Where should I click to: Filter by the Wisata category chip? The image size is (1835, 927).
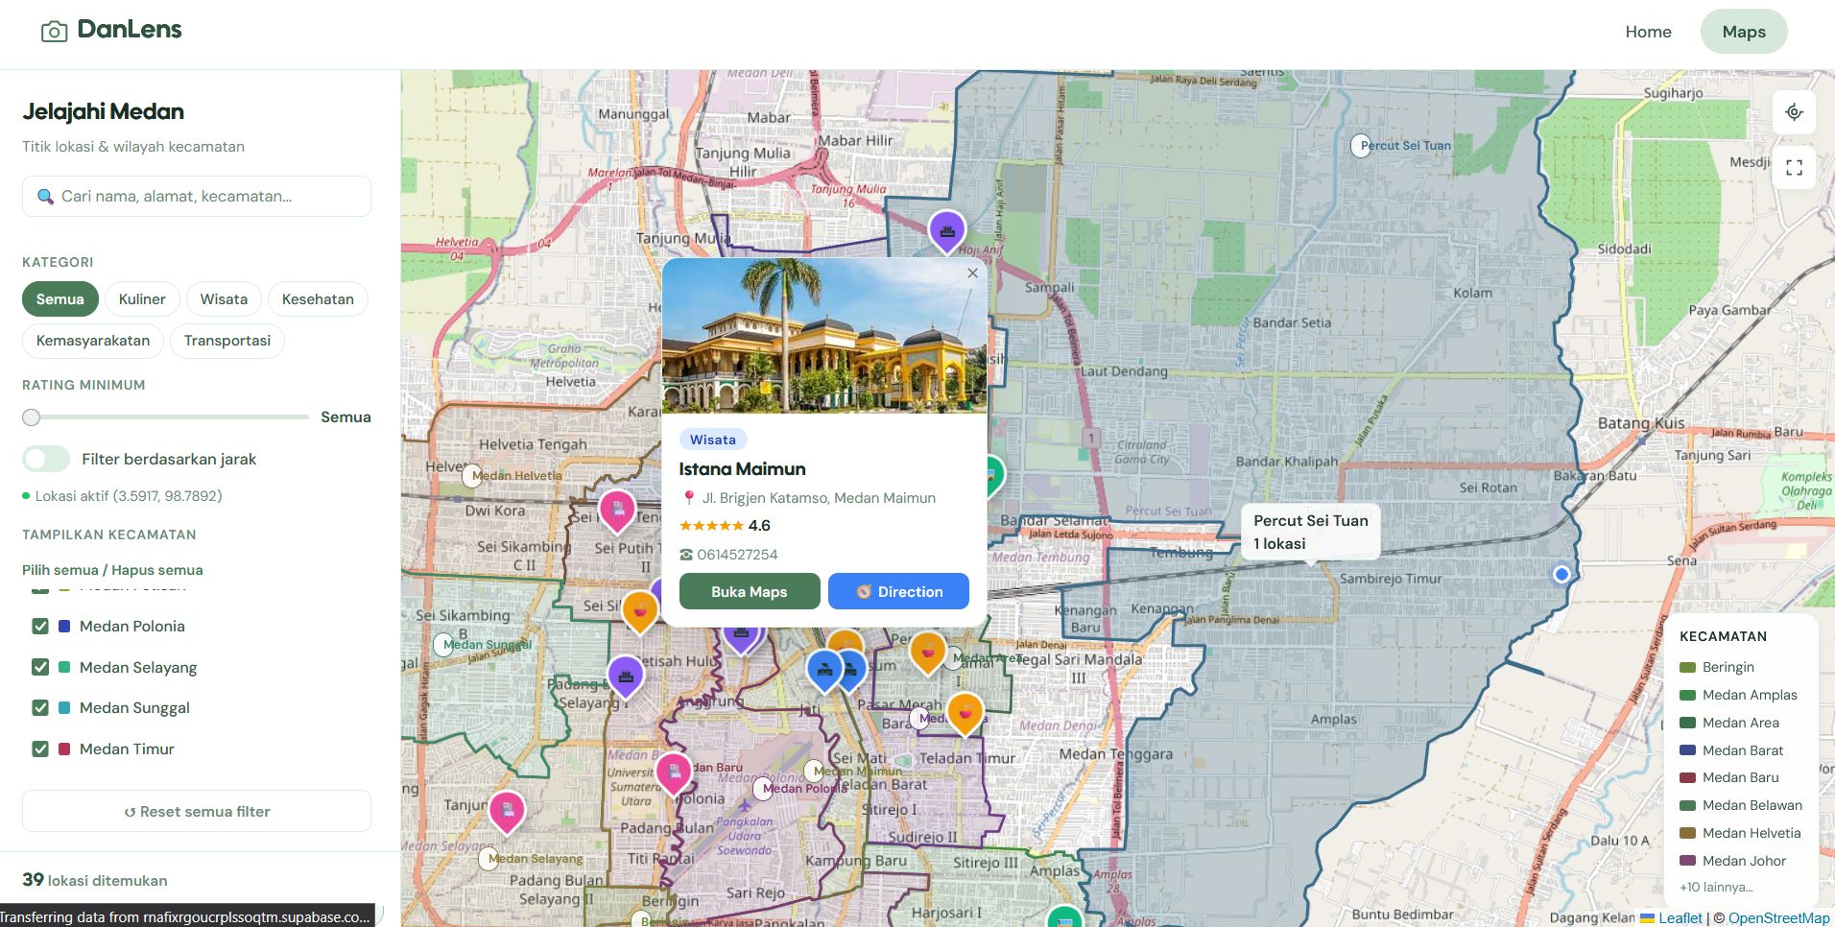click(224, 299)
